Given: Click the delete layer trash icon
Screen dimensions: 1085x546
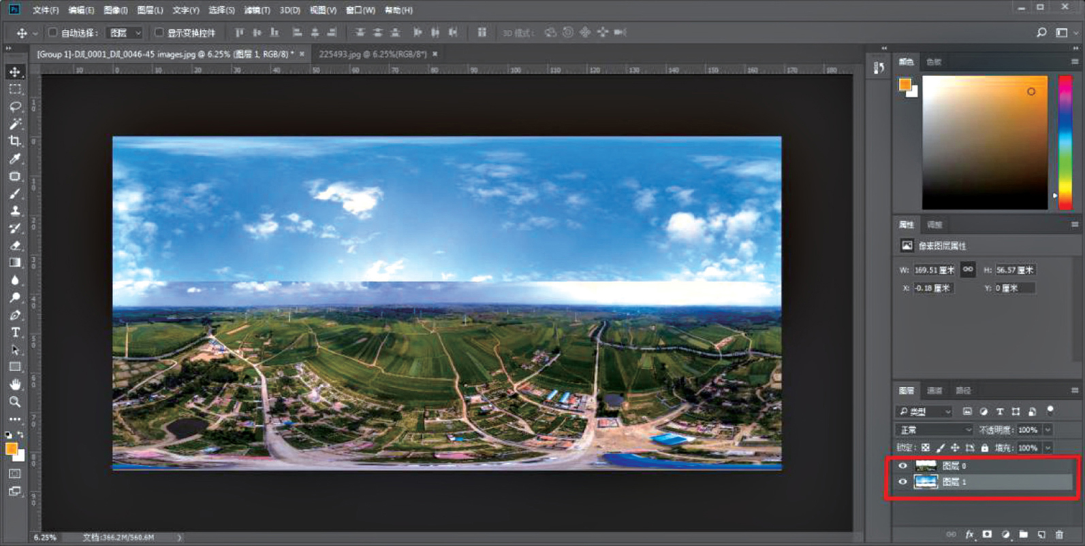Looking at the screenshot, I should coord(1058,534).
